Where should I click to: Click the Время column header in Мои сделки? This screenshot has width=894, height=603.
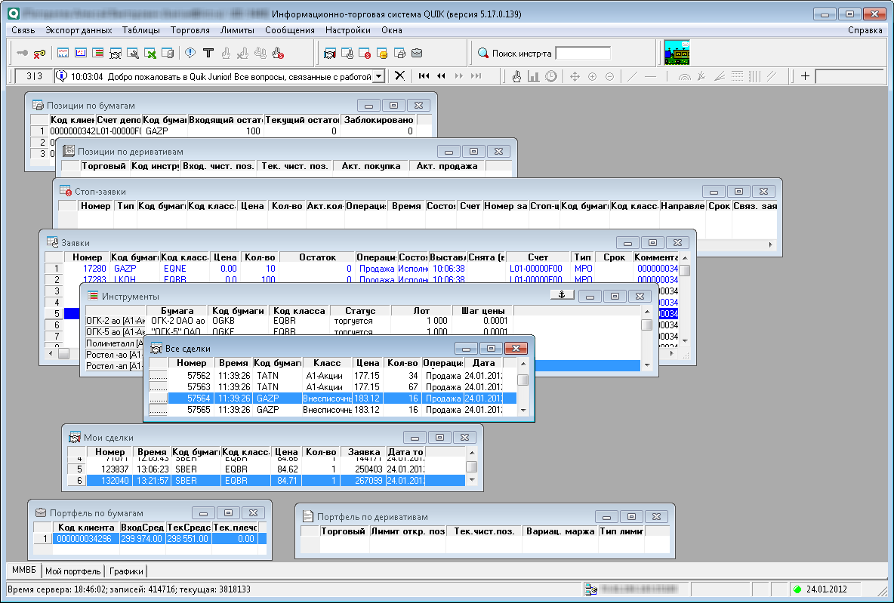pos(153,451)
